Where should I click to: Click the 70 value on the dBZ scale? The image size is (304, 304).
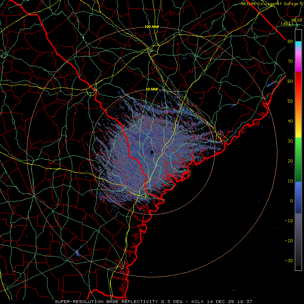point(290,61)
